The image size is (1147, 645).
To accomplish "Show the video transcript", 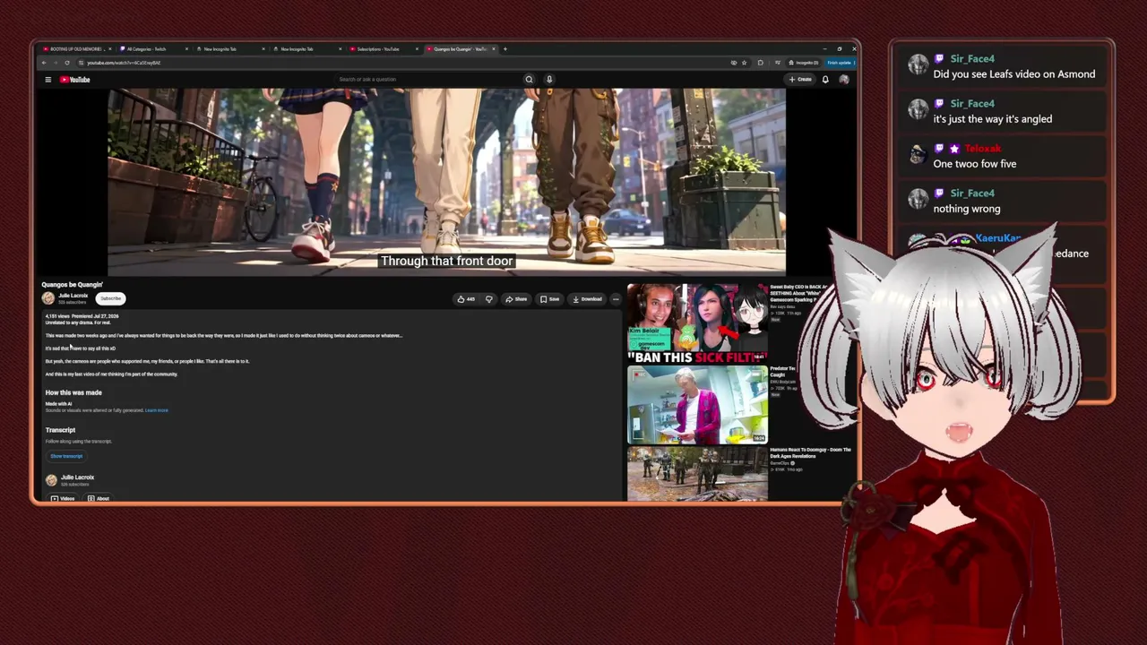I will [x=66, y=456].
